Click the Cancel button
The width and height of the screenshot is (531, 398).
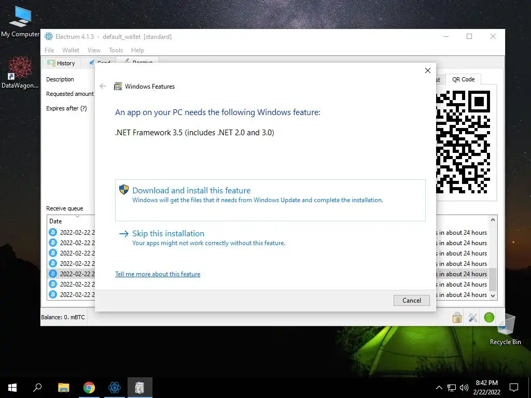pos(411,300)
